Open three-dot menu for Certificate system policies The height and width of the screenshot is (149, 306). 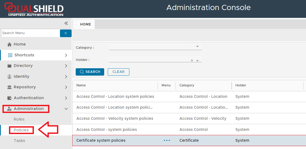[167, 140]
